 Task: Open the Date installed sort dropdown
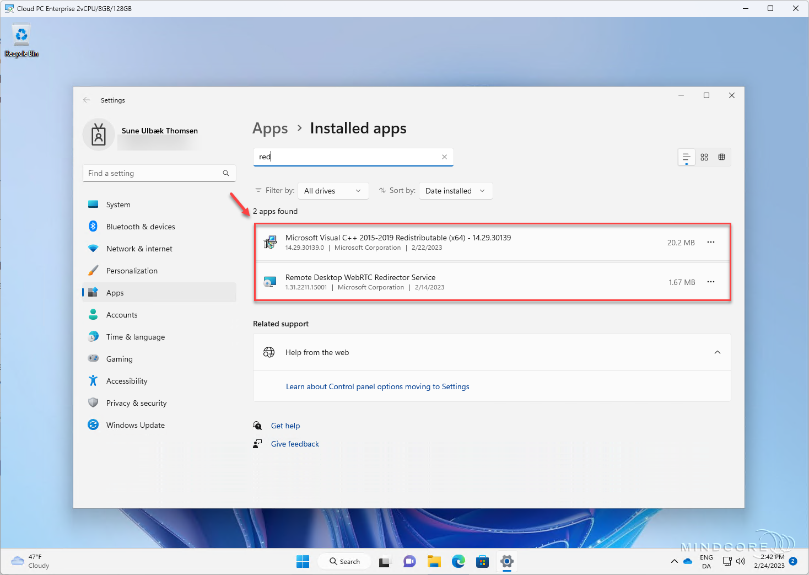[455, 190]
